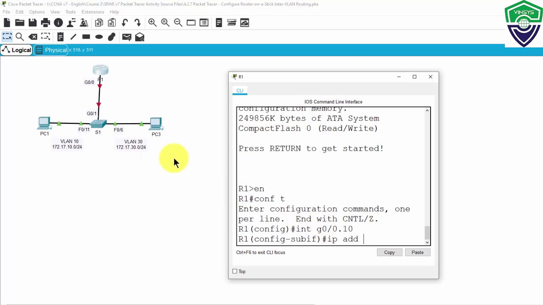Click the F0/11 interface label
Viewport: 543px width, 305px height.
(x=84, y=130)
